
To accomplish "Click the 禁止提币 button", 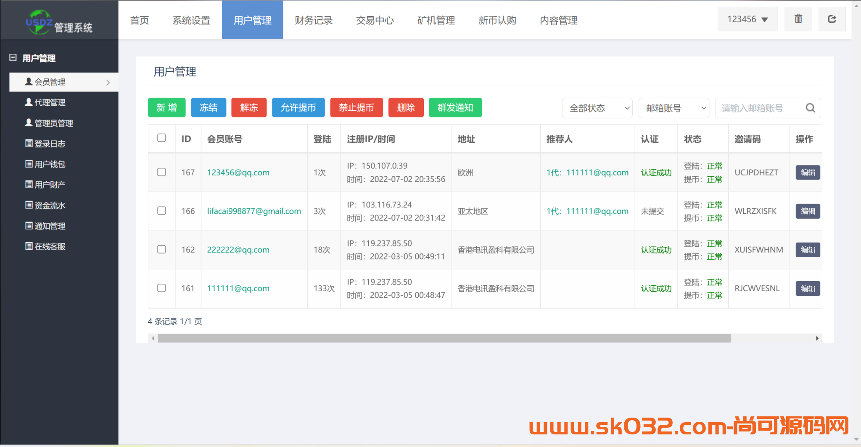I will 357,107.
